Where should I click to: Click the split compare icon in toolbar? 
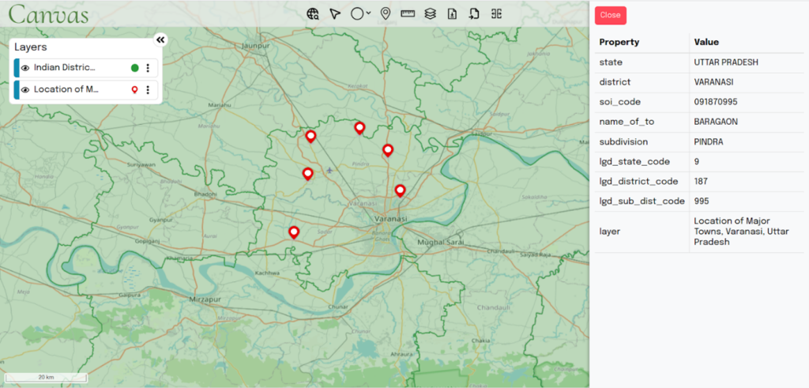pyautogui.click(x=496, y=13)
